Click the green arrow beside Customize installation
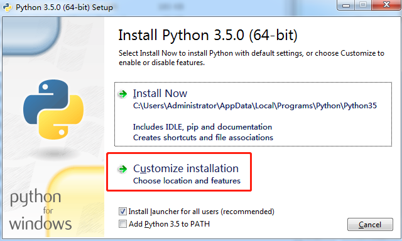This screenshot has height=241, width=402. [123, 168]
